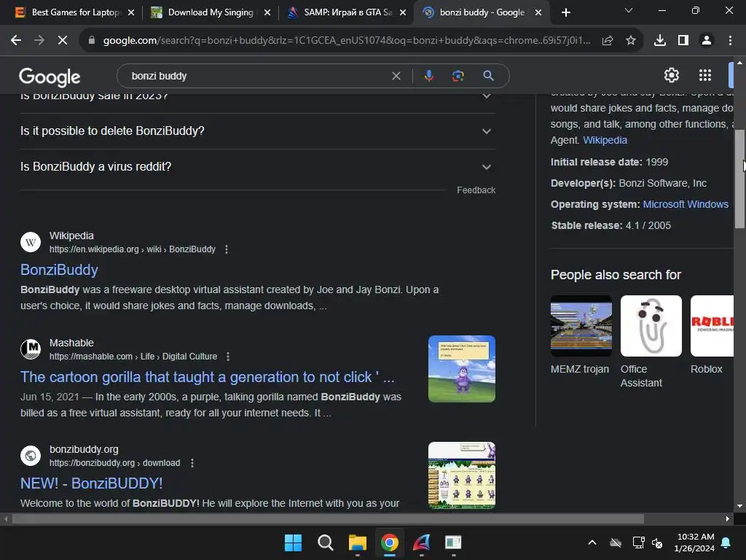This screenshot has width=746, height=560.
Task: Click the forward navigation arrow
Action: click(39, 41)
